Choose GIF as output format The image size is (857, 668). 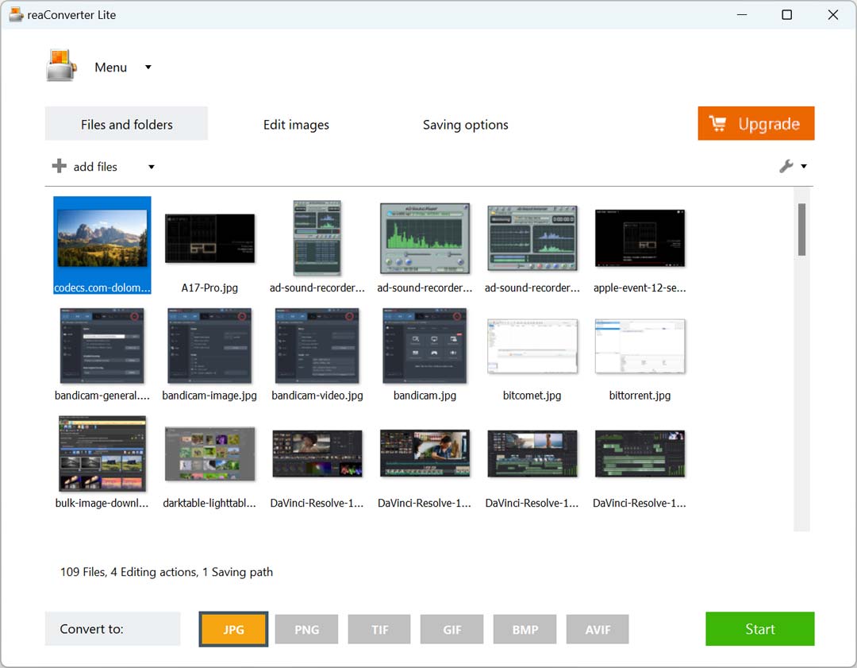click(452, 629)
